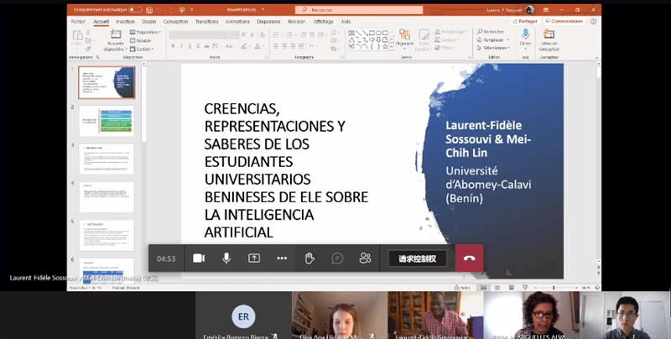The width and height of the screenshot is (671, 339).
Task: Toggle the Enregistrement automatique switch
Action: [x=134, y=9]
